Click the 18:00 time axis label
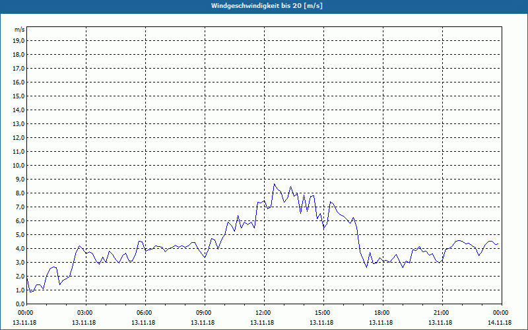Screen dimensions: 528x330 381,313
